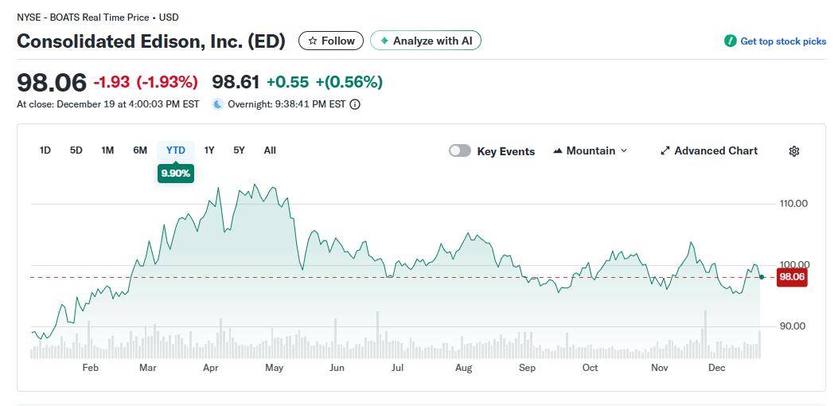Screen dimensions: 838x406
Task: Select the All time range tab
Action: click(270, 150)
